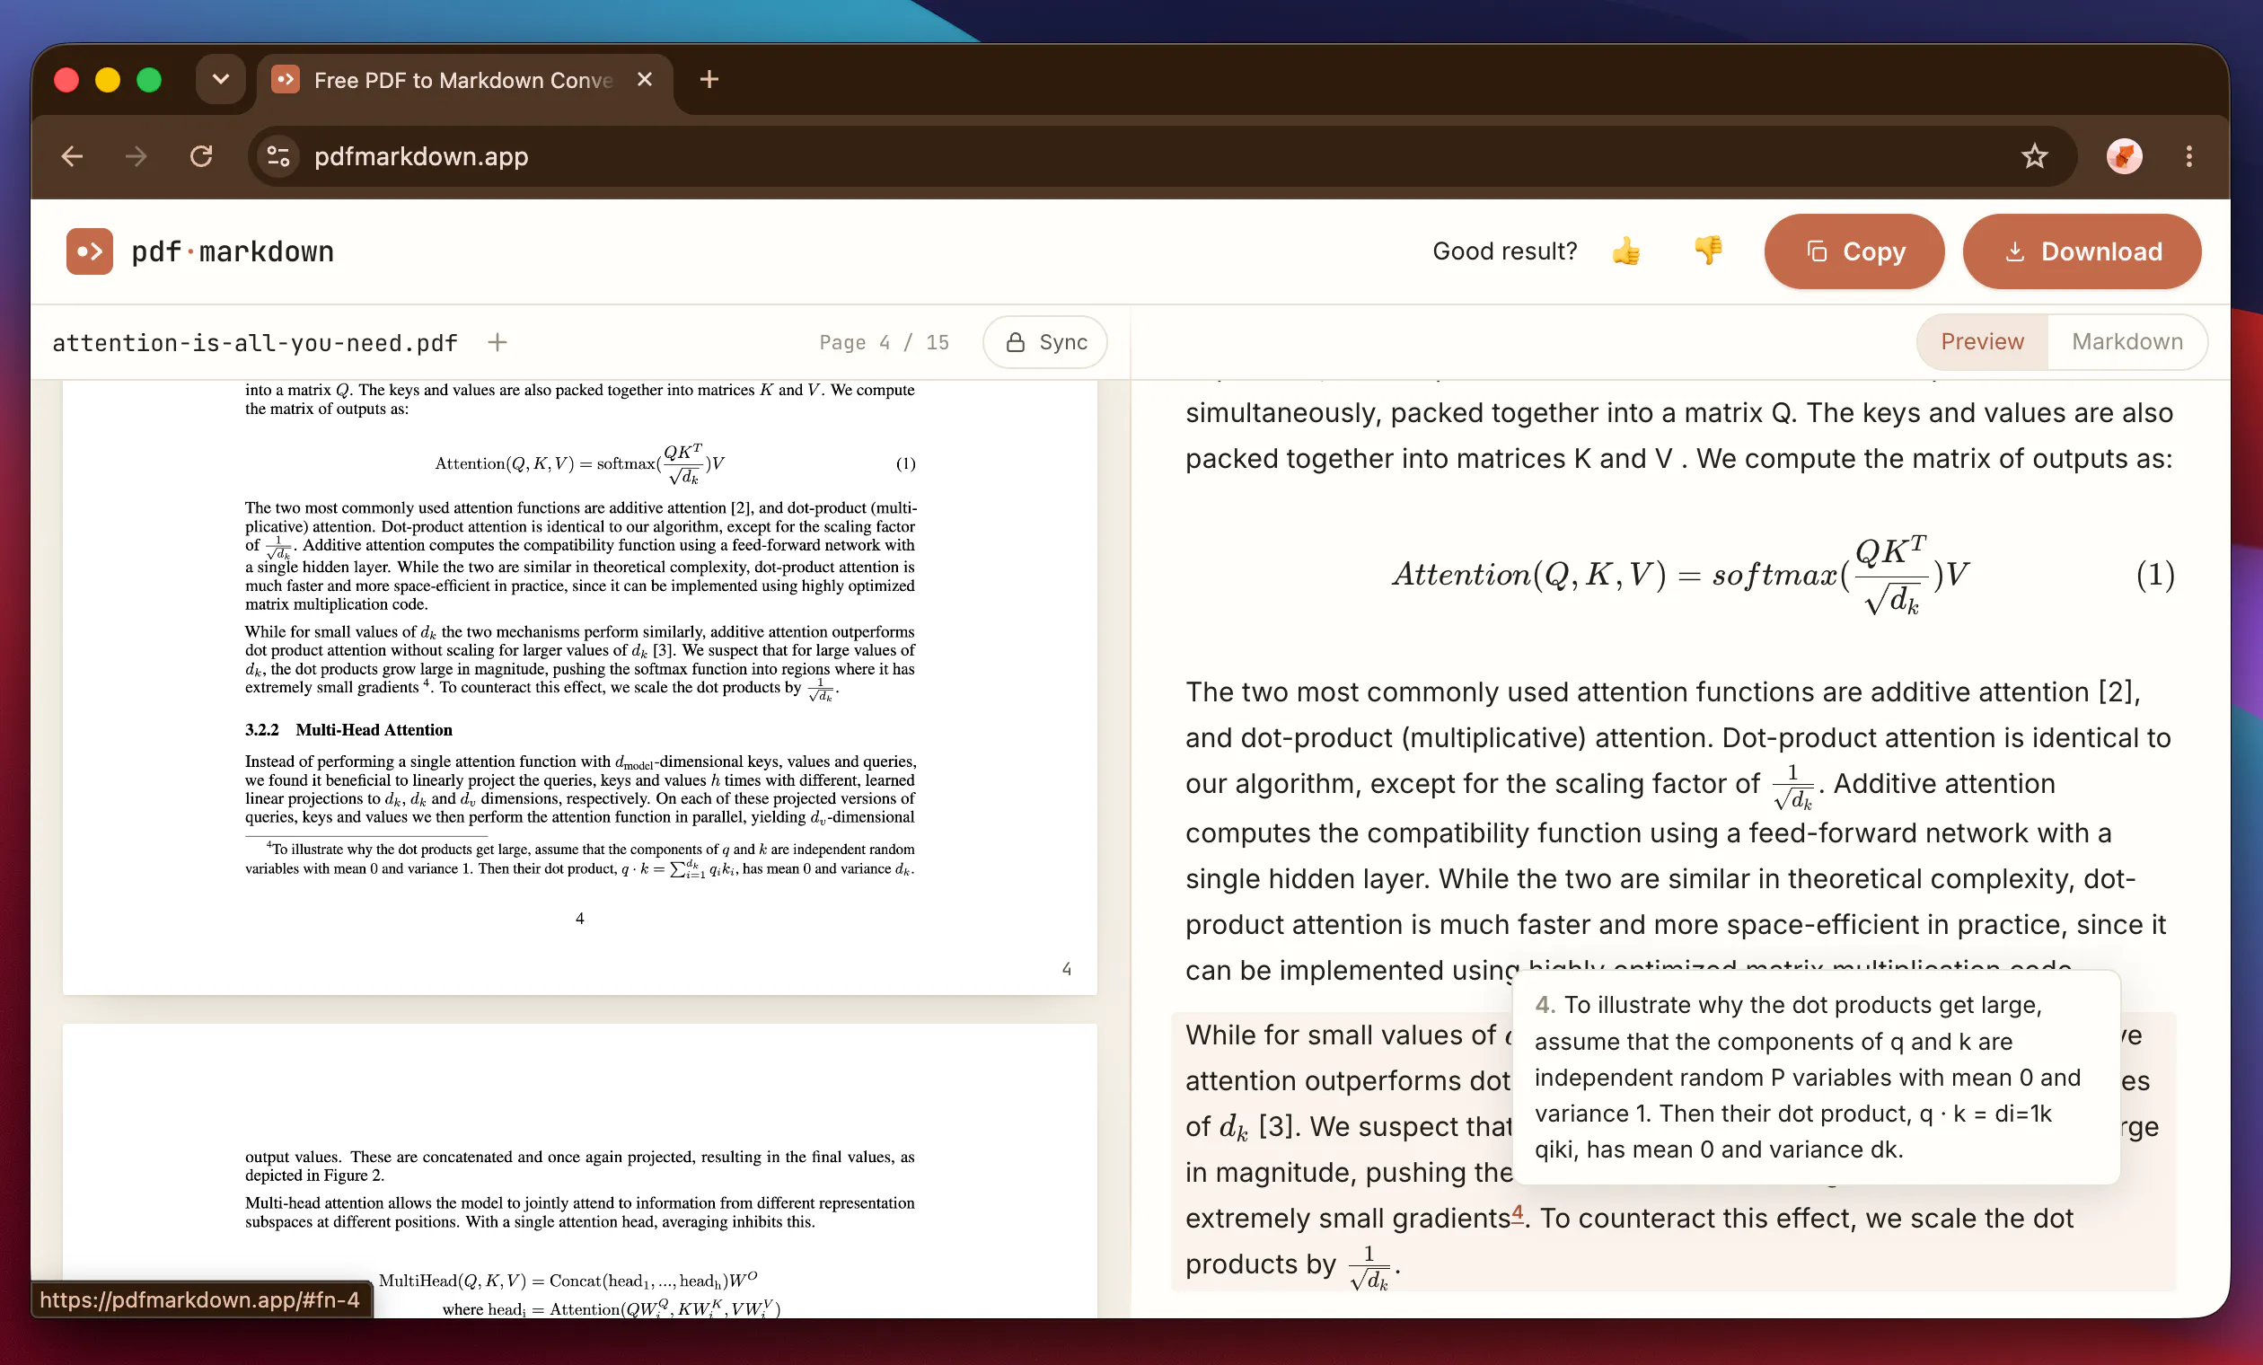This screenshot has height=1365, width=2263.
Task: Open the browser profile avatar
Action: click(2124, 156)
